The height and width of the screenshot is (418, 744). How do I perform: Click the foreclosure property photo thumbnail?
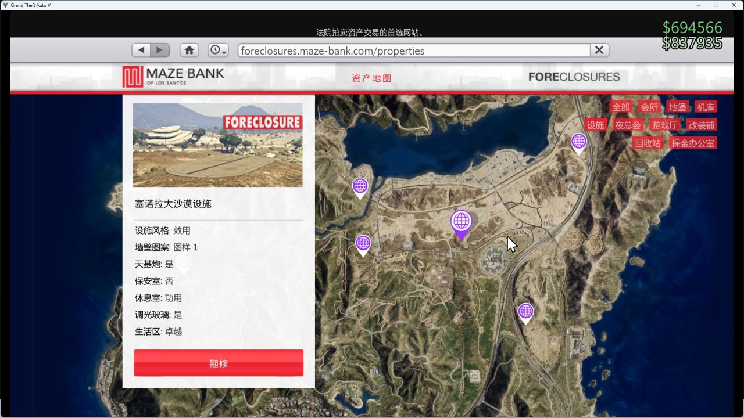[217, 145]
